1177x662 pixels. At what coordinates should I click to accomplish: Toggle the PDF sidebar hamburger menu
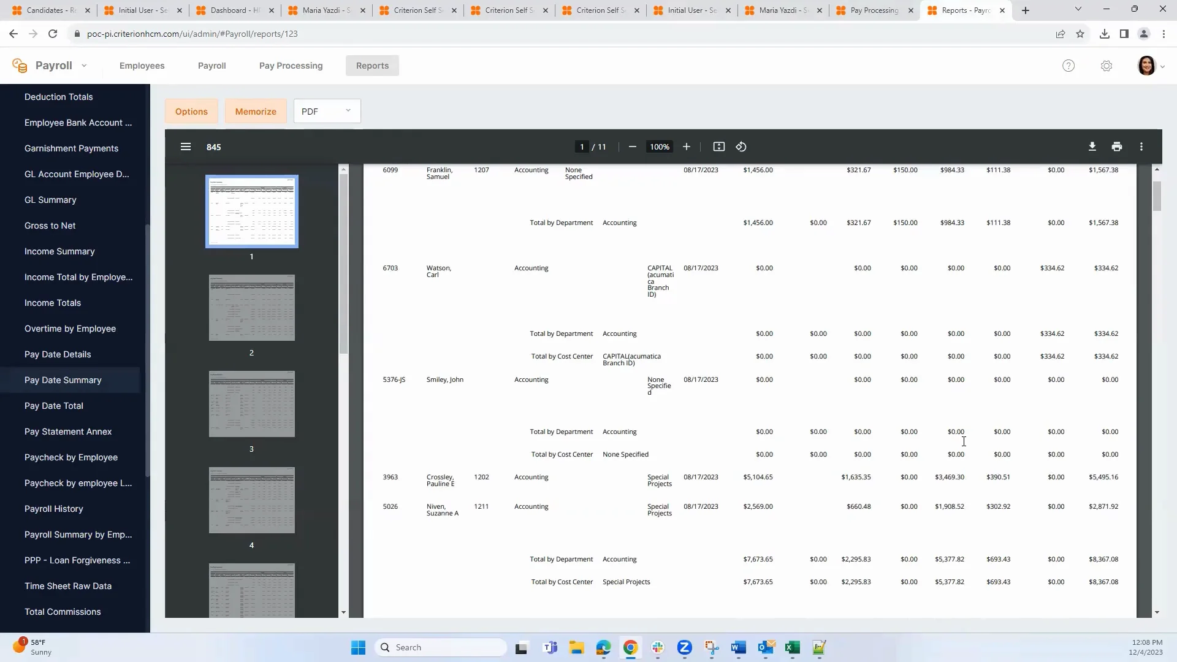(186, 146)
